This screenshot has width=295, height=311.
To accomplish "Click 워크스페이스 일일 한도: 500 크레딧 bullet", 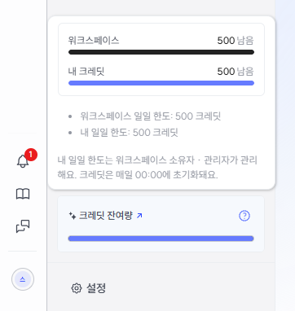I will click(x=150, y=116).
